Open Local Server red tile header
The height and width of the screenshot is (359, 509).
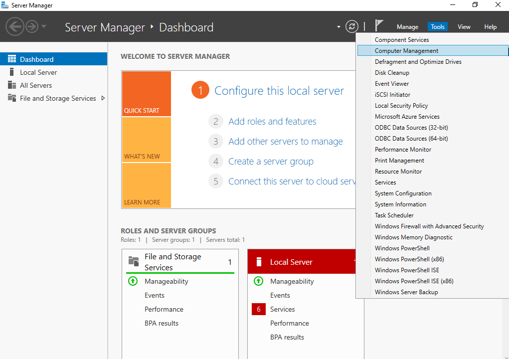pos(302,262)
